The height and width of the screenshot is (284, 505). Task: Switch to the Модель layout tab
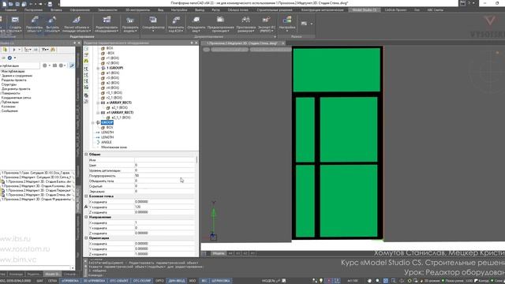pos(219,254)
